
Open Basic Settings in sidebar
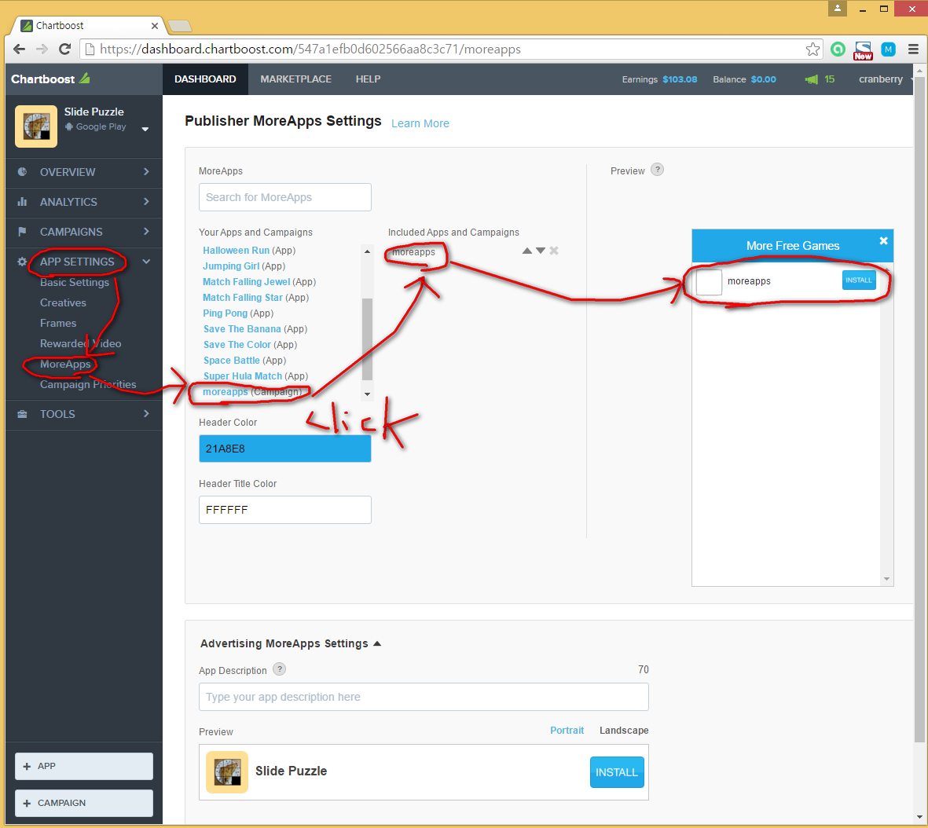[75, 282]
